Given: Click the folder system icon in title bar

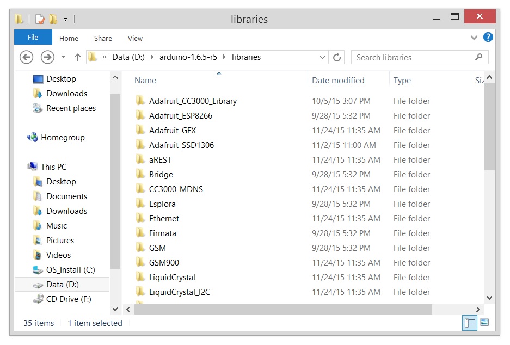Looking at the screenshot, I should tap(19, 19).
